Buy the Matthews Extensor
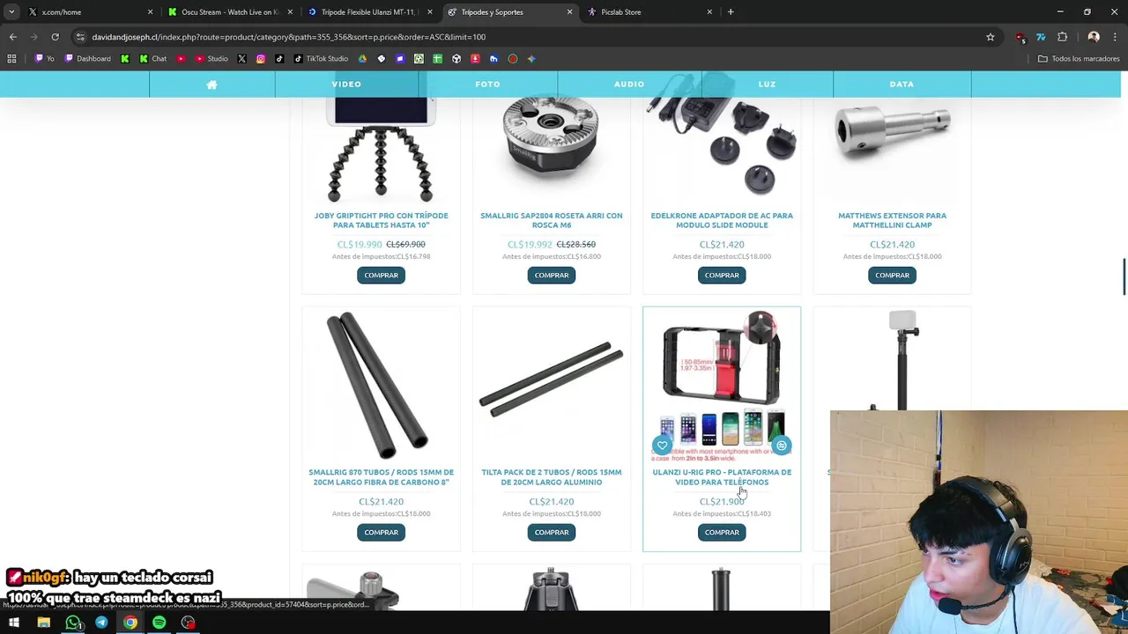The image size is (1128, 634). (x=892, y=276)
